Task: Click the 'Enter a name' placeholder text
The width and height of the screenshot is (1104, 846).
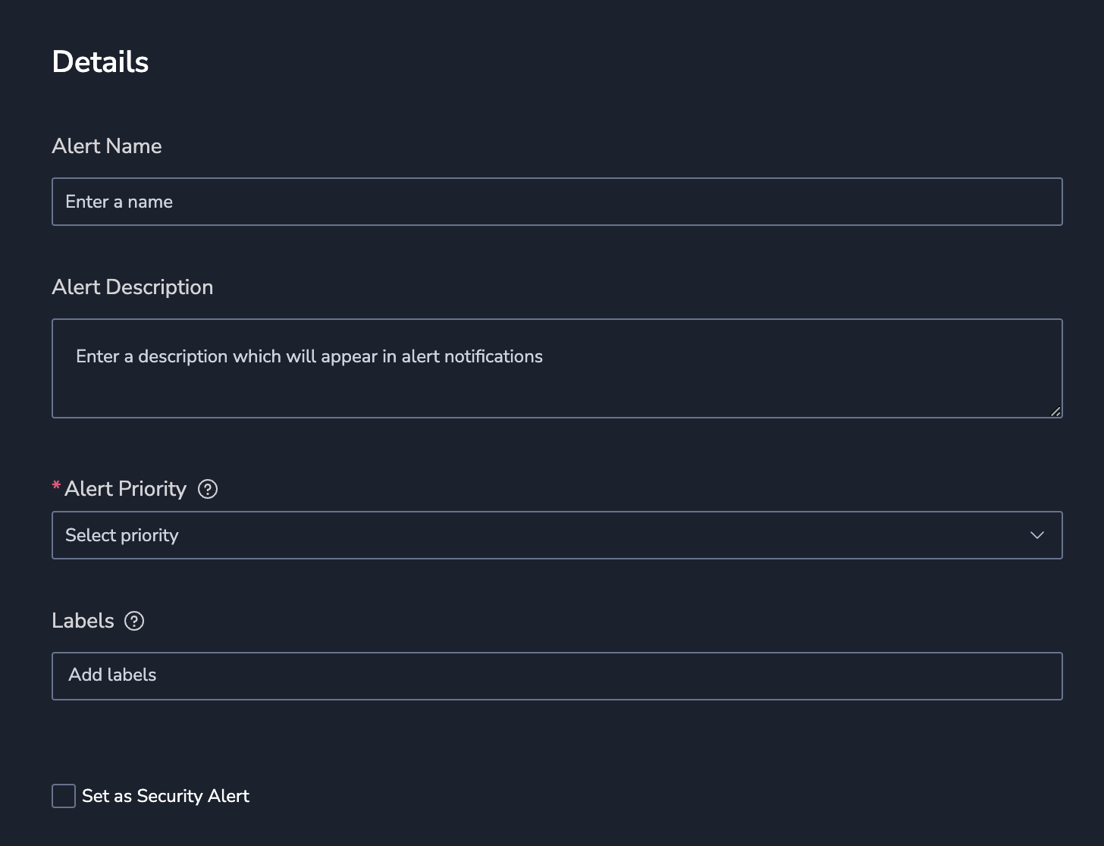Action: pos(119,202)
